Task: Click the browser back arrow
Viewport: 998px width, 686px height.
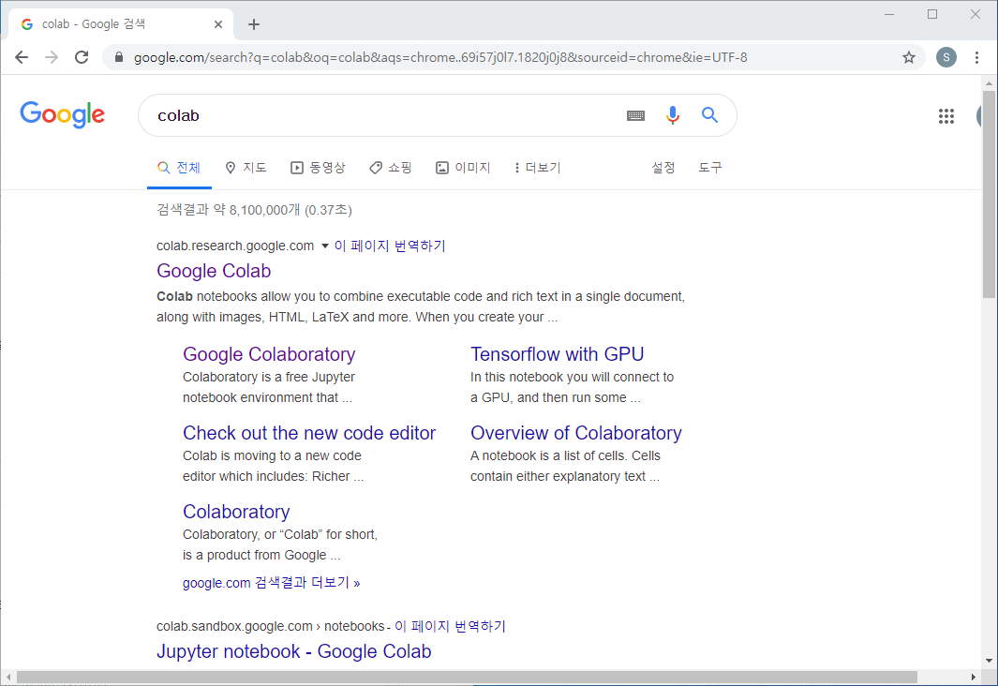Action: pos(22,57)
